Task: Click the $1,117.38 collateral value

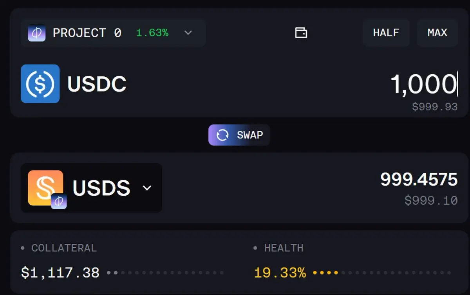Action: pos(60,273)
